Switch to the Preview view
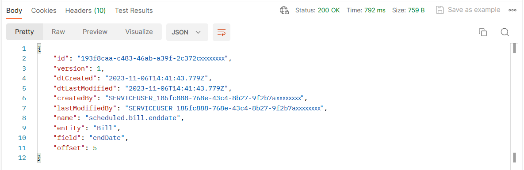The height and width of the screenshot is (170, 524). 95,32
